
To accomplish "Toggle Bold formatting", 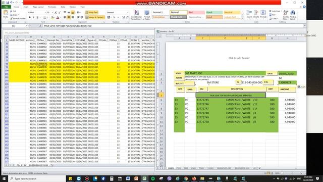I will tap(29, 17).
